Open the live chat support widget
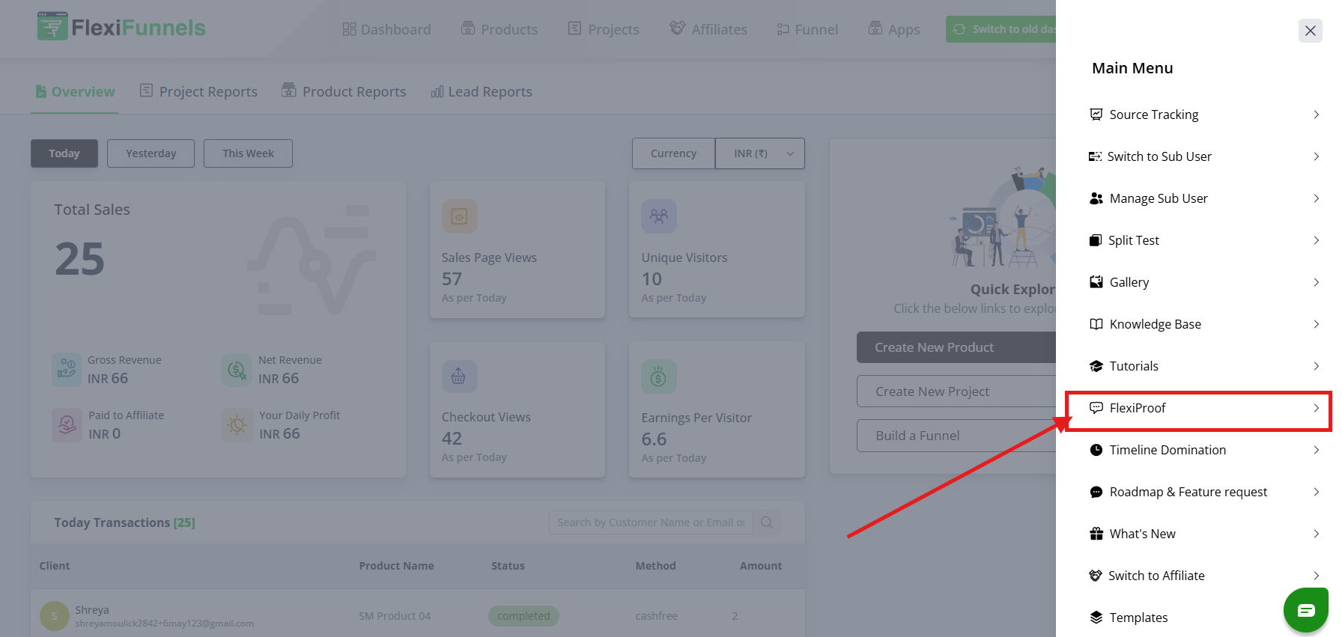 click(1306, 610)
